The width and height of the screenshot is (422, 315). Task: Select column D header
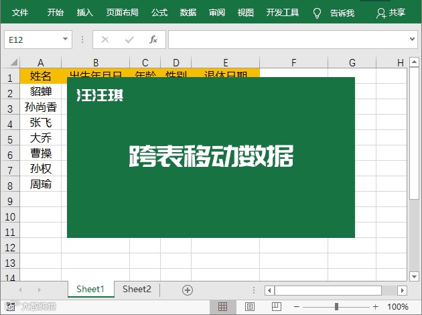click(x=176, y=62)
